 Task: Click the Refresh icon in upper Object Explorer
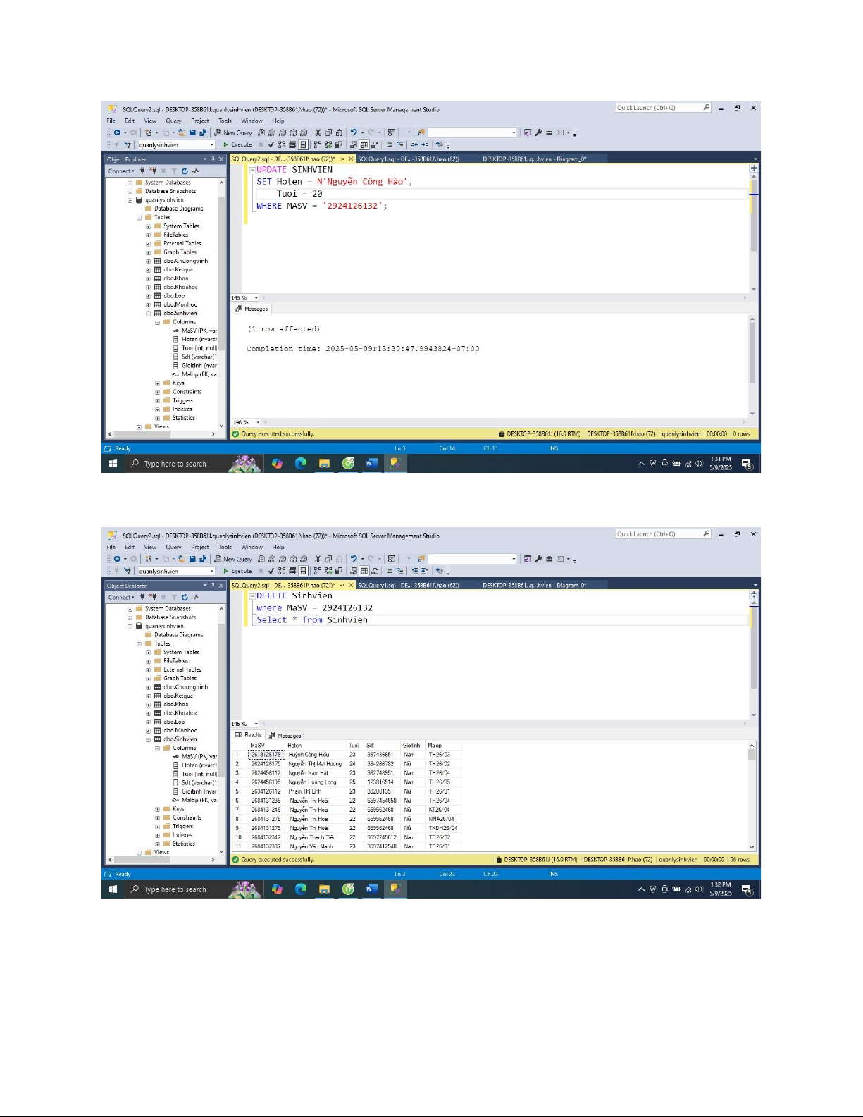click(185, 171)
